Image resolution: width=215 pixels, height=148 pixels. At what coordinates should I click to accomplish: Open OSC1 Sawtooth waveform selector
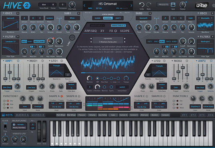10,18
